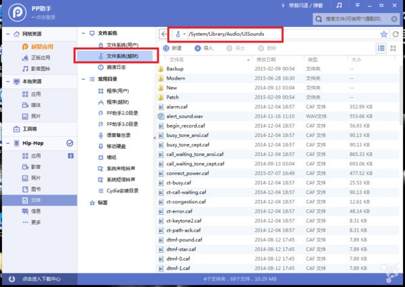
Task: Open 系统短信铃声 directory
Action: tap(117, 180)
